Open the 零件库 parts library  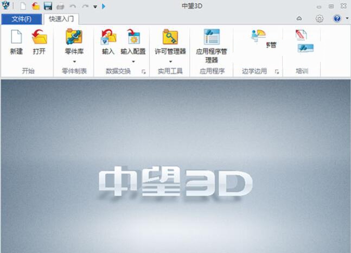pos(74,42)
